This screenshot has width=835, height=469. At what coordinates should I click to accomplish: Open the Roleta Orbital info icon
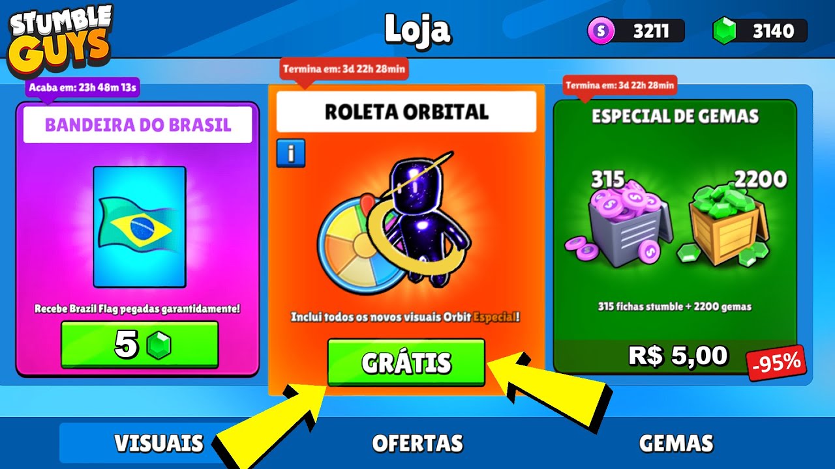pos(290,153)
